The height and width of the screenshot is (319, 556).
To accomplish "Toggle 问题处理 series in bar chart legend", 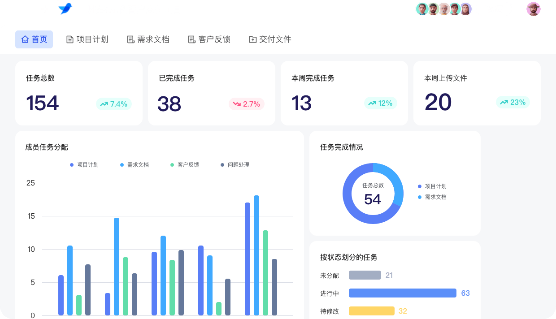I will pyautogui.click(x=235, y=165).
